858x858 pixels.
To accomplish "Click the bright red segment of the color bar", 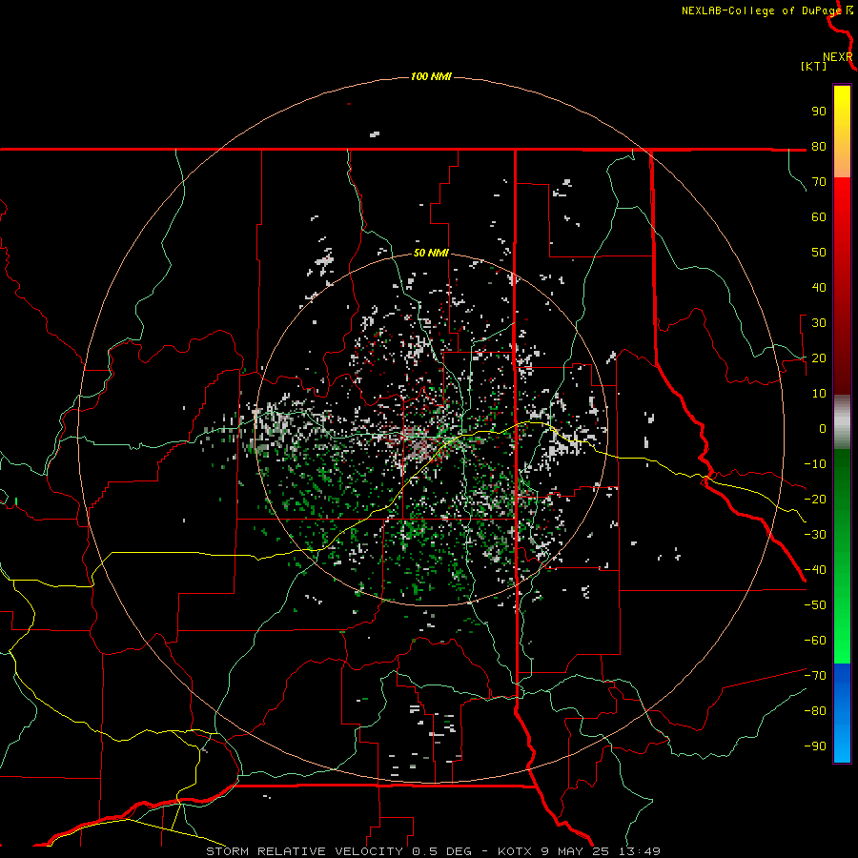I will click(842, 284).
